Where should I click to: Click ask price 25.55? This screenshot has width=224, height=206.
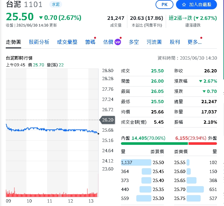click(x=180, y=162)
